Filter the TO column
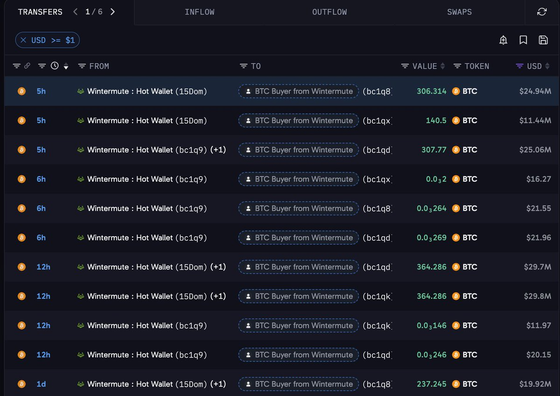The width and height of the screenshot is (560, 396). coord(243,66)
